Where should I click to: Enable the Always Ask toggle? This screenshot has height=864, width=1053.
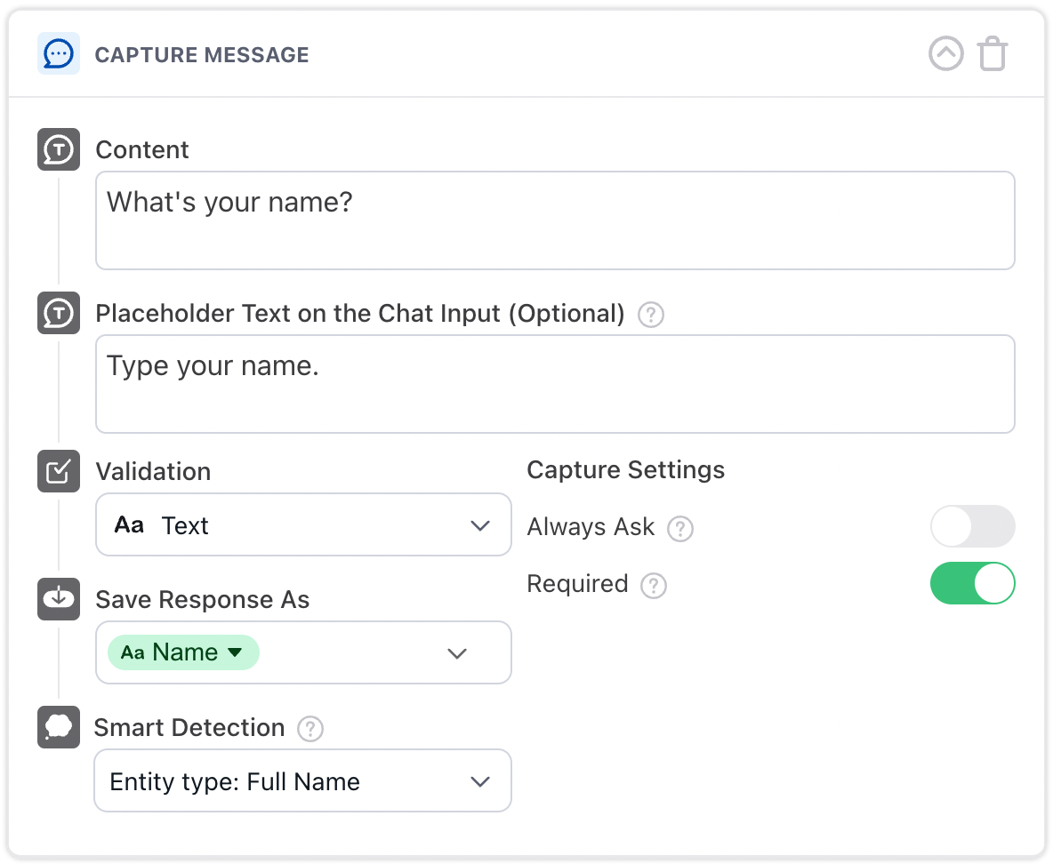click(x=972, y=526)
